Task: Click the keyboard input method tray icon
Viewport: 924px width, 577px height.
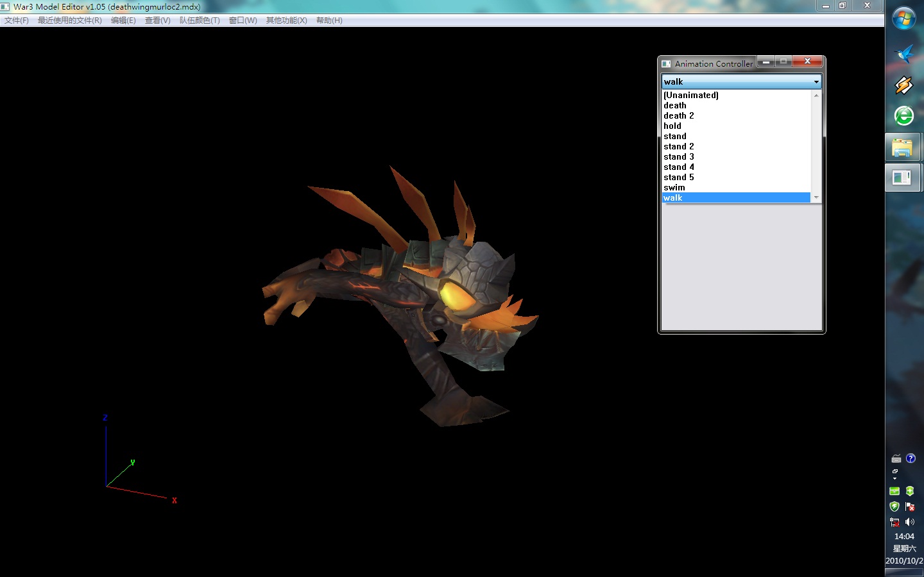Action: pos(896,458)
